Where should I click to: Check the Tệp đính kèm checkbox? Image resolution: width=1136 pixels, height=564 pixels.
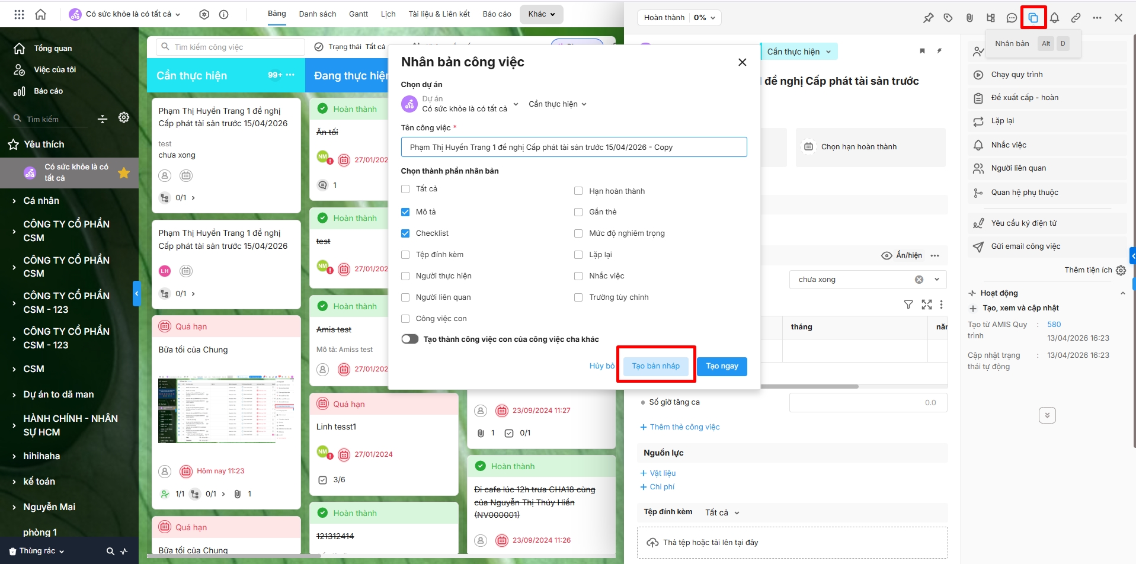(x=405, y=255)
